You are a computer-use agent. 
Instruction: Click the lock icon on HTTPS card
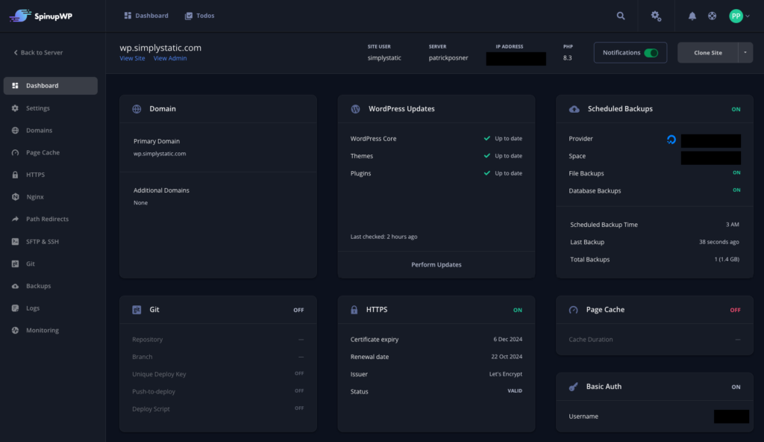354,310
